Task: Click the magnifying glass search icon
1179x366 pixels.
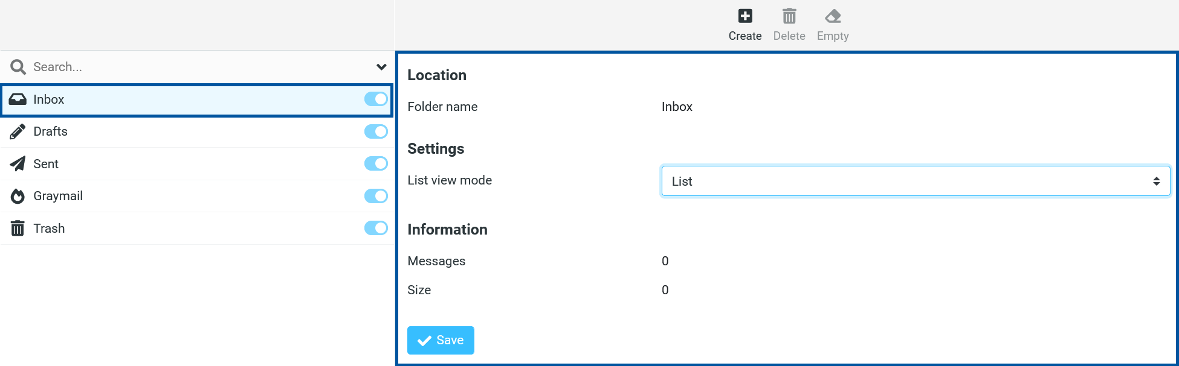Action: [18, 67]
